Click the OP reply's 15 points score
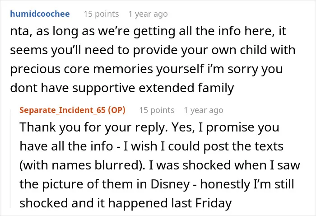Viewport: 316px width, 216px height. pos(157,110)
